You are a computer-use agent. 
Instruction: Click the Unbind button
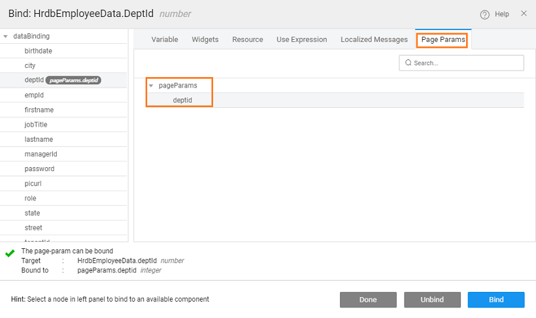432,300
